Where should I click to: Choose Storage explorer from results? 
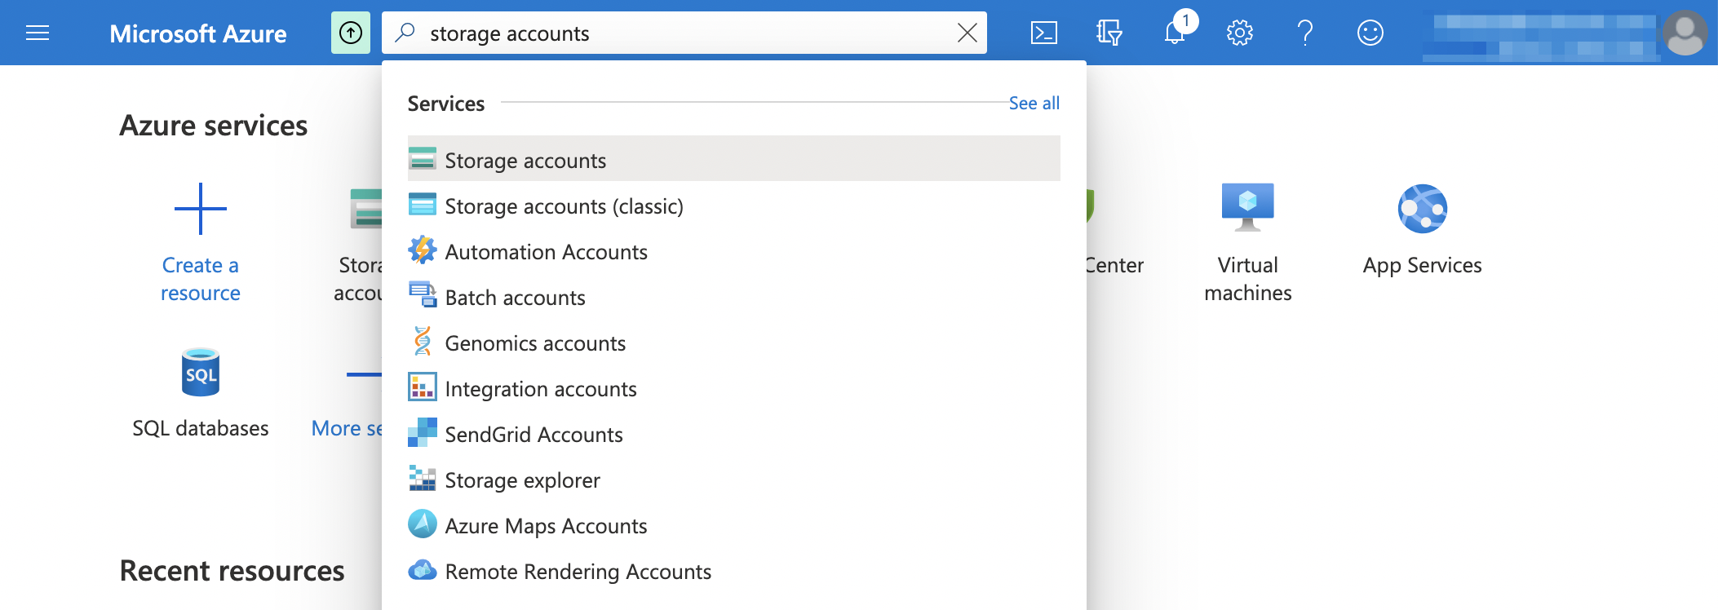click(734, 480)
